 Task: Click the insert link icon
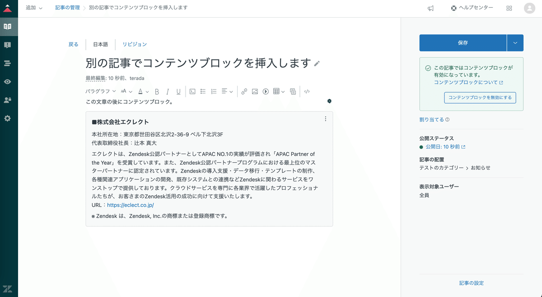tap(244, 91)
